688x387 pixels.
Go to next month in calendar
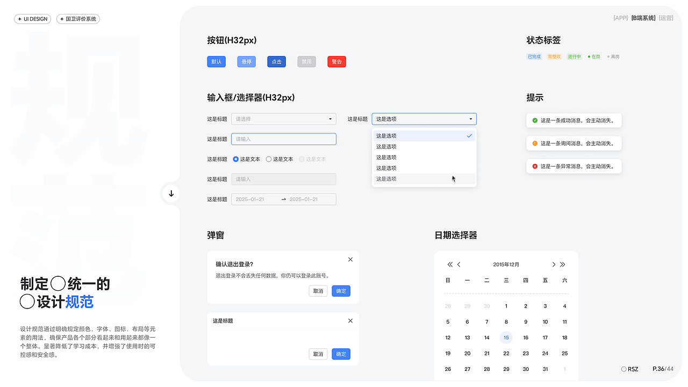pos(554,264)
